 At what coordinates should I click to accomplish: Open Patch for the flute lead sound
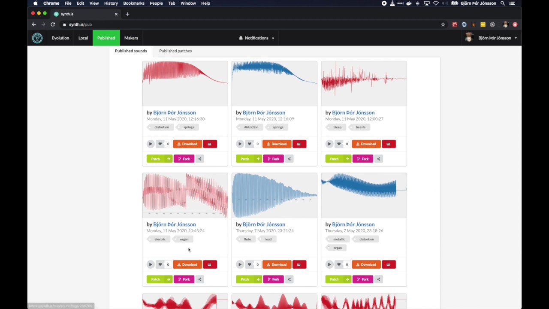(249, 279)
